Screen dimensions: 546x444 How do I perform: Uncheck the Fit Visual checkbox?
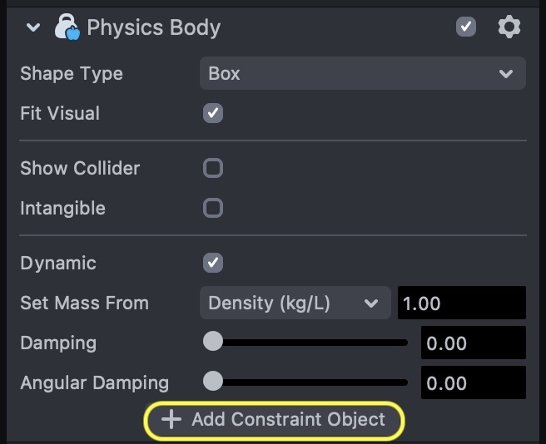click(213, 113)
